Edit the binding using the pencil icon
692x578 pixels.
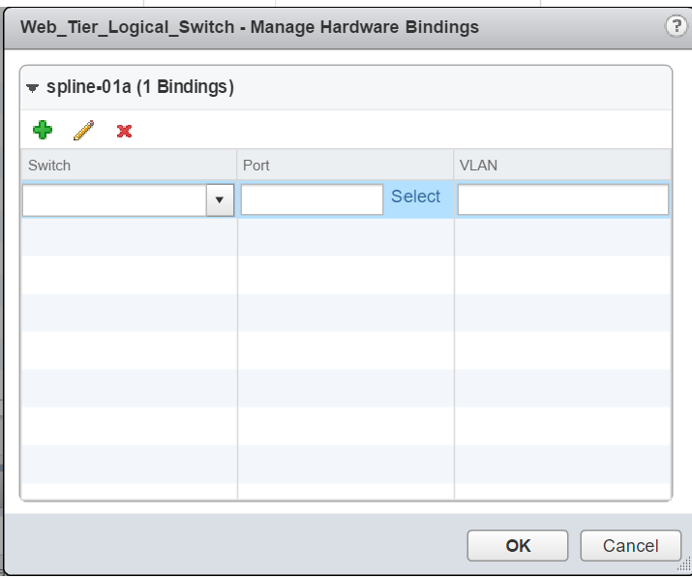83,131
